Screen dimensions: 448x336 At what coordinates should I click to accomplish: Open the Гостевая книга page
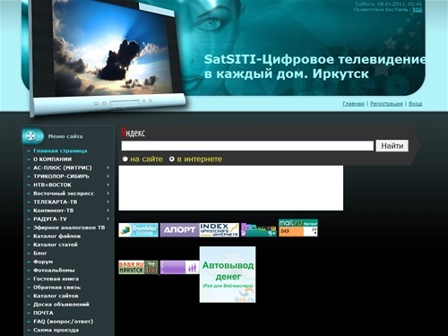click(x=56, y=279)
